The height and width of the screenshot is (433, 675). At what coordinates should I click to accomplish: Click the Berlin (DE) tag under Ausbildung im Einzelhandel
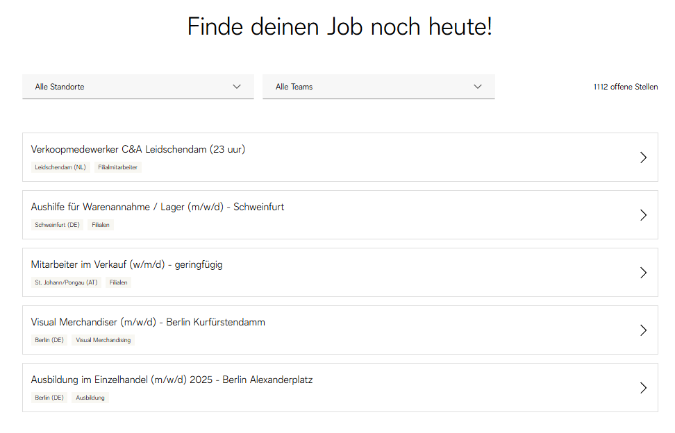(49, 398)
